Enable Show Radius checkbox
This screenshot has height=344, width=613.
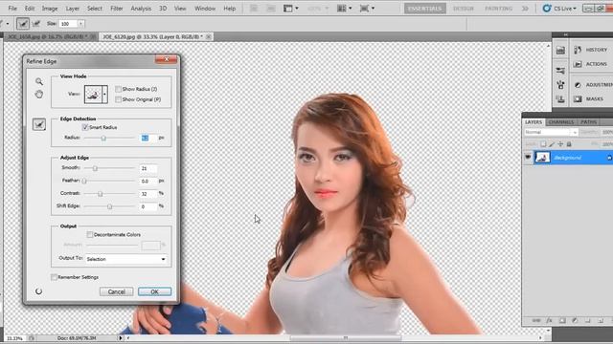coord(118,89)
